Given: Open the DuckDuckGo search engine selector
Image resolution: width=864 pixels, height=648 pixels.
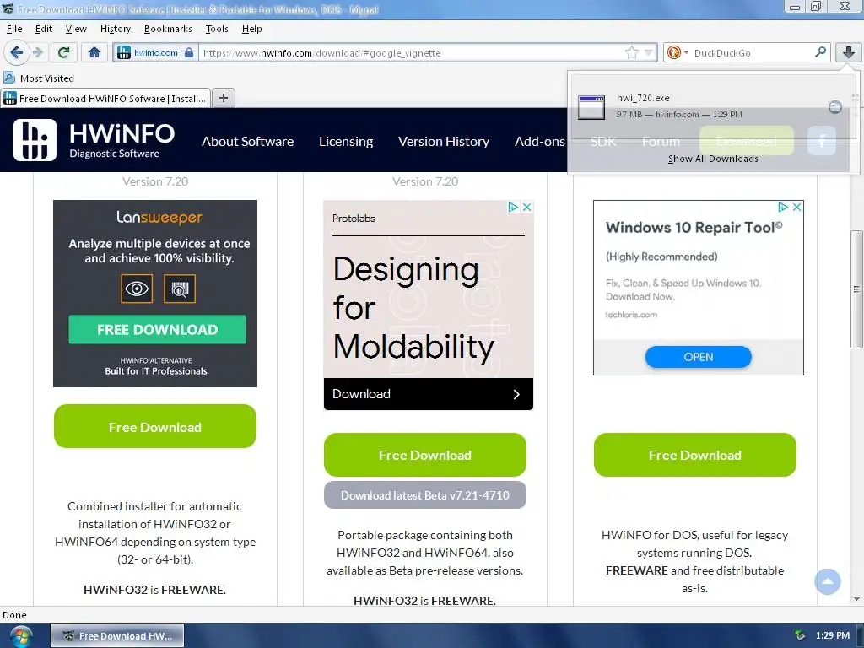Looking at the screenshot, I should tap(678, 53).
